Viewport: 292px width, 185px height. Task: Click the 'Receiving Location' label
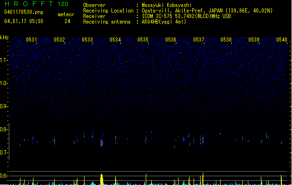pos(108,11)
